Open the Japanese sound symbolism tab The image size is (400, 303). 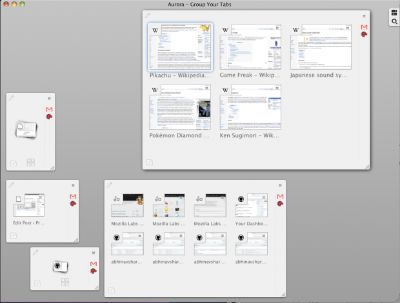tap(321, 48)
